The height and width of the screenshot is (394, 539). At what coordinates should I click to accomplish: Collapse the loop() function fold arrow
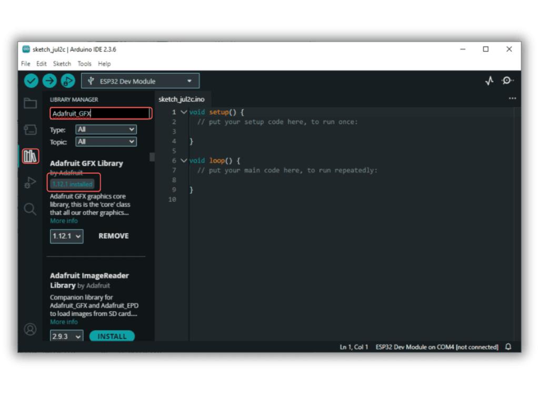coord(184,160)
